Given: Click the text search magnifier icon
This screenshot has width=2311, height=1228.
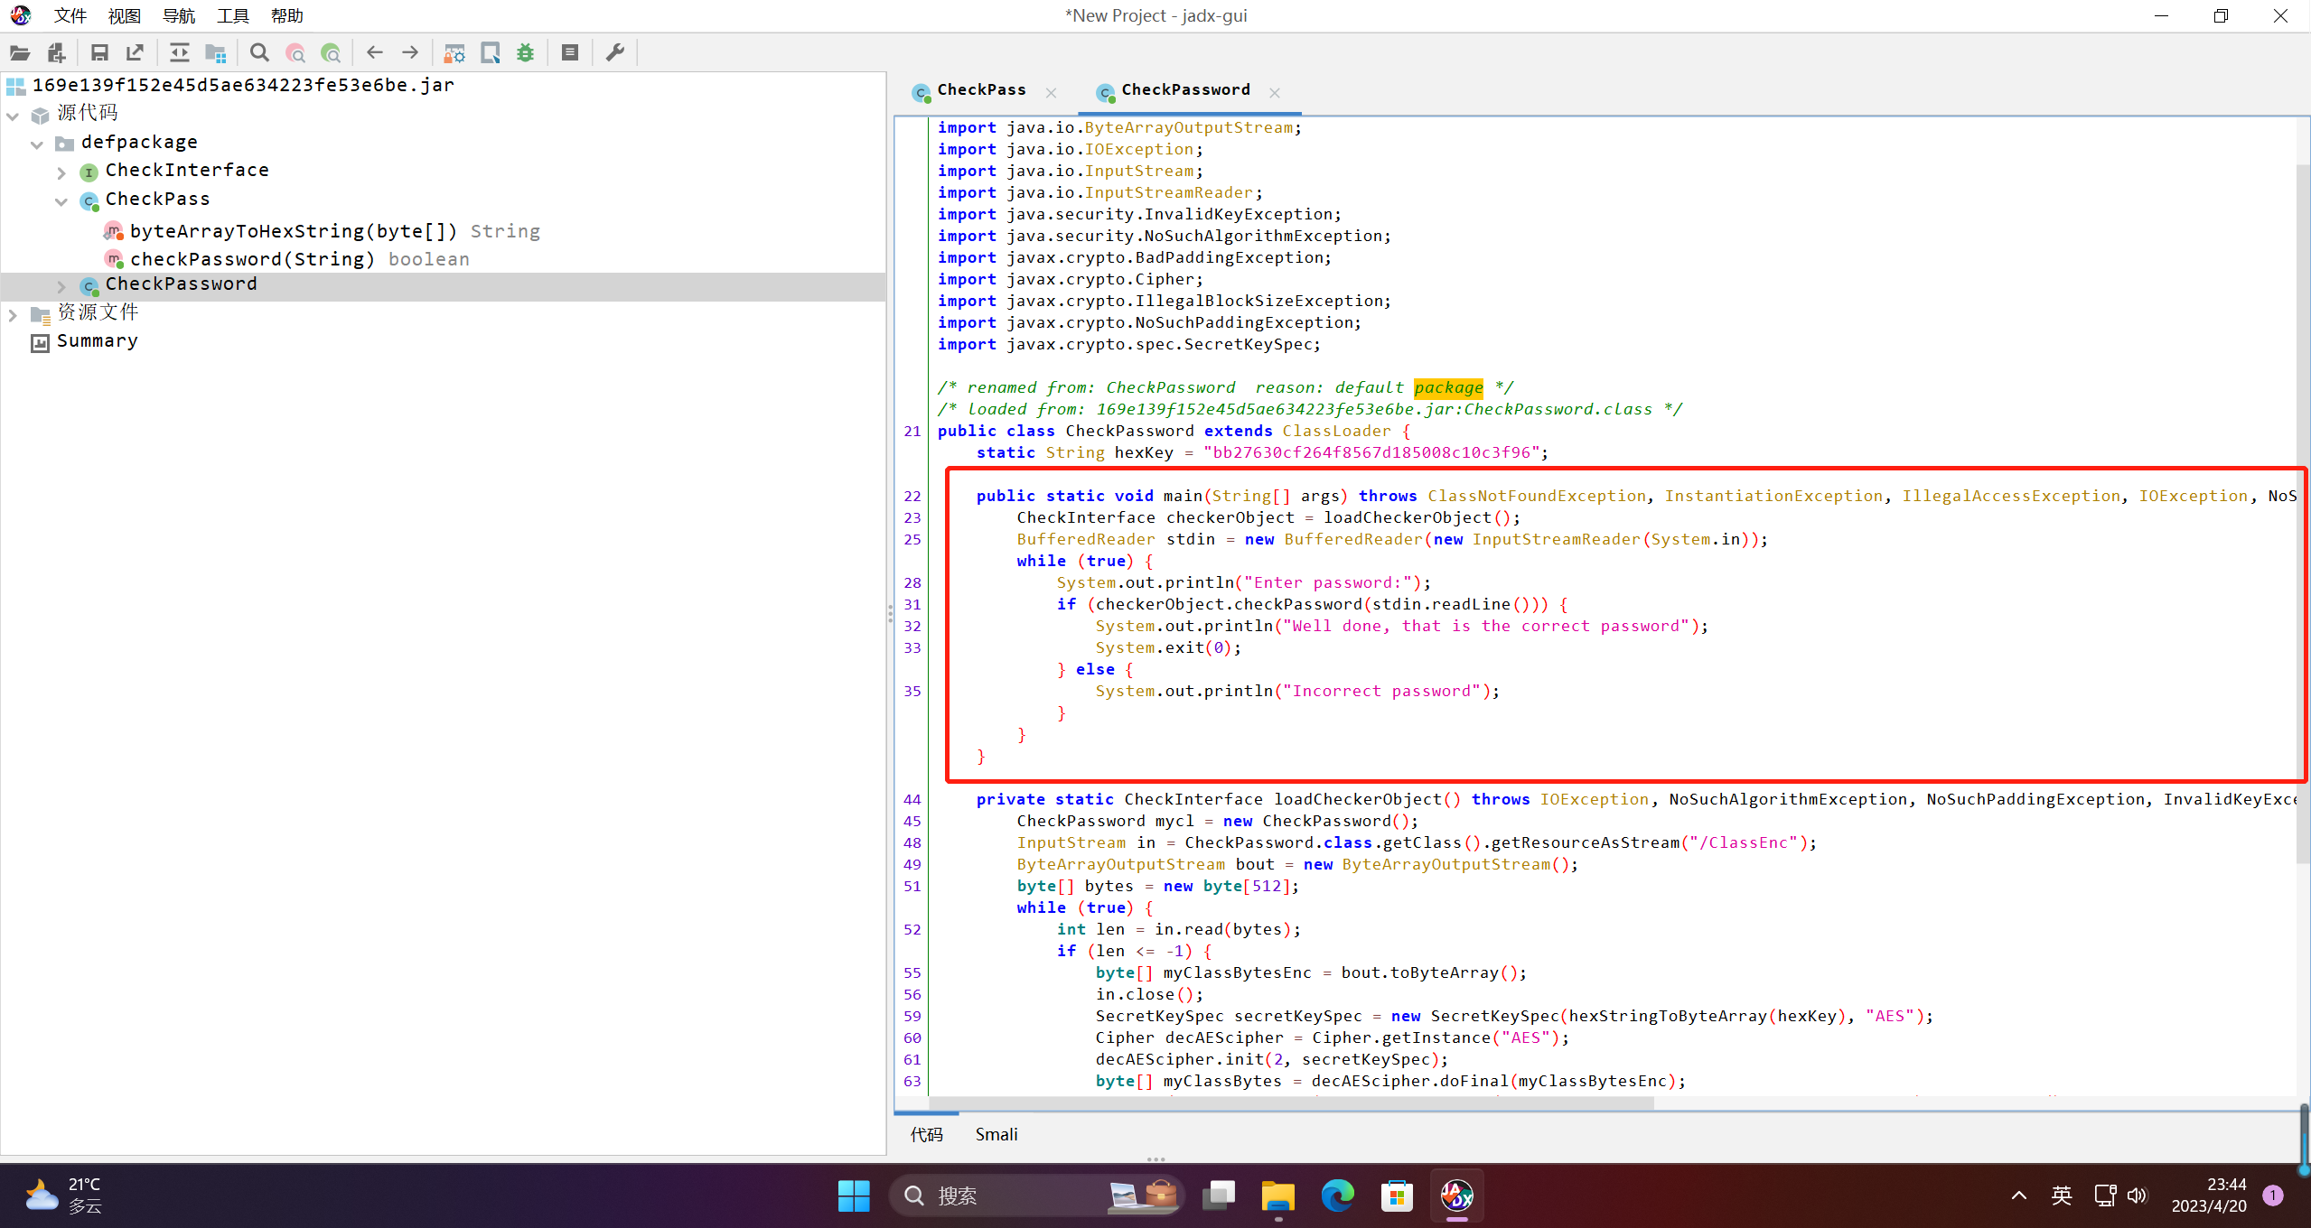Looking at the screenshot, I should (x=259, y=52).
